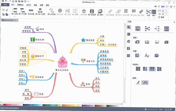The width and height of the screenshot is (176, 111).
Task: Open the connector style dropdown in side panel
Action: pyautogui.click(x=148, y=29)
